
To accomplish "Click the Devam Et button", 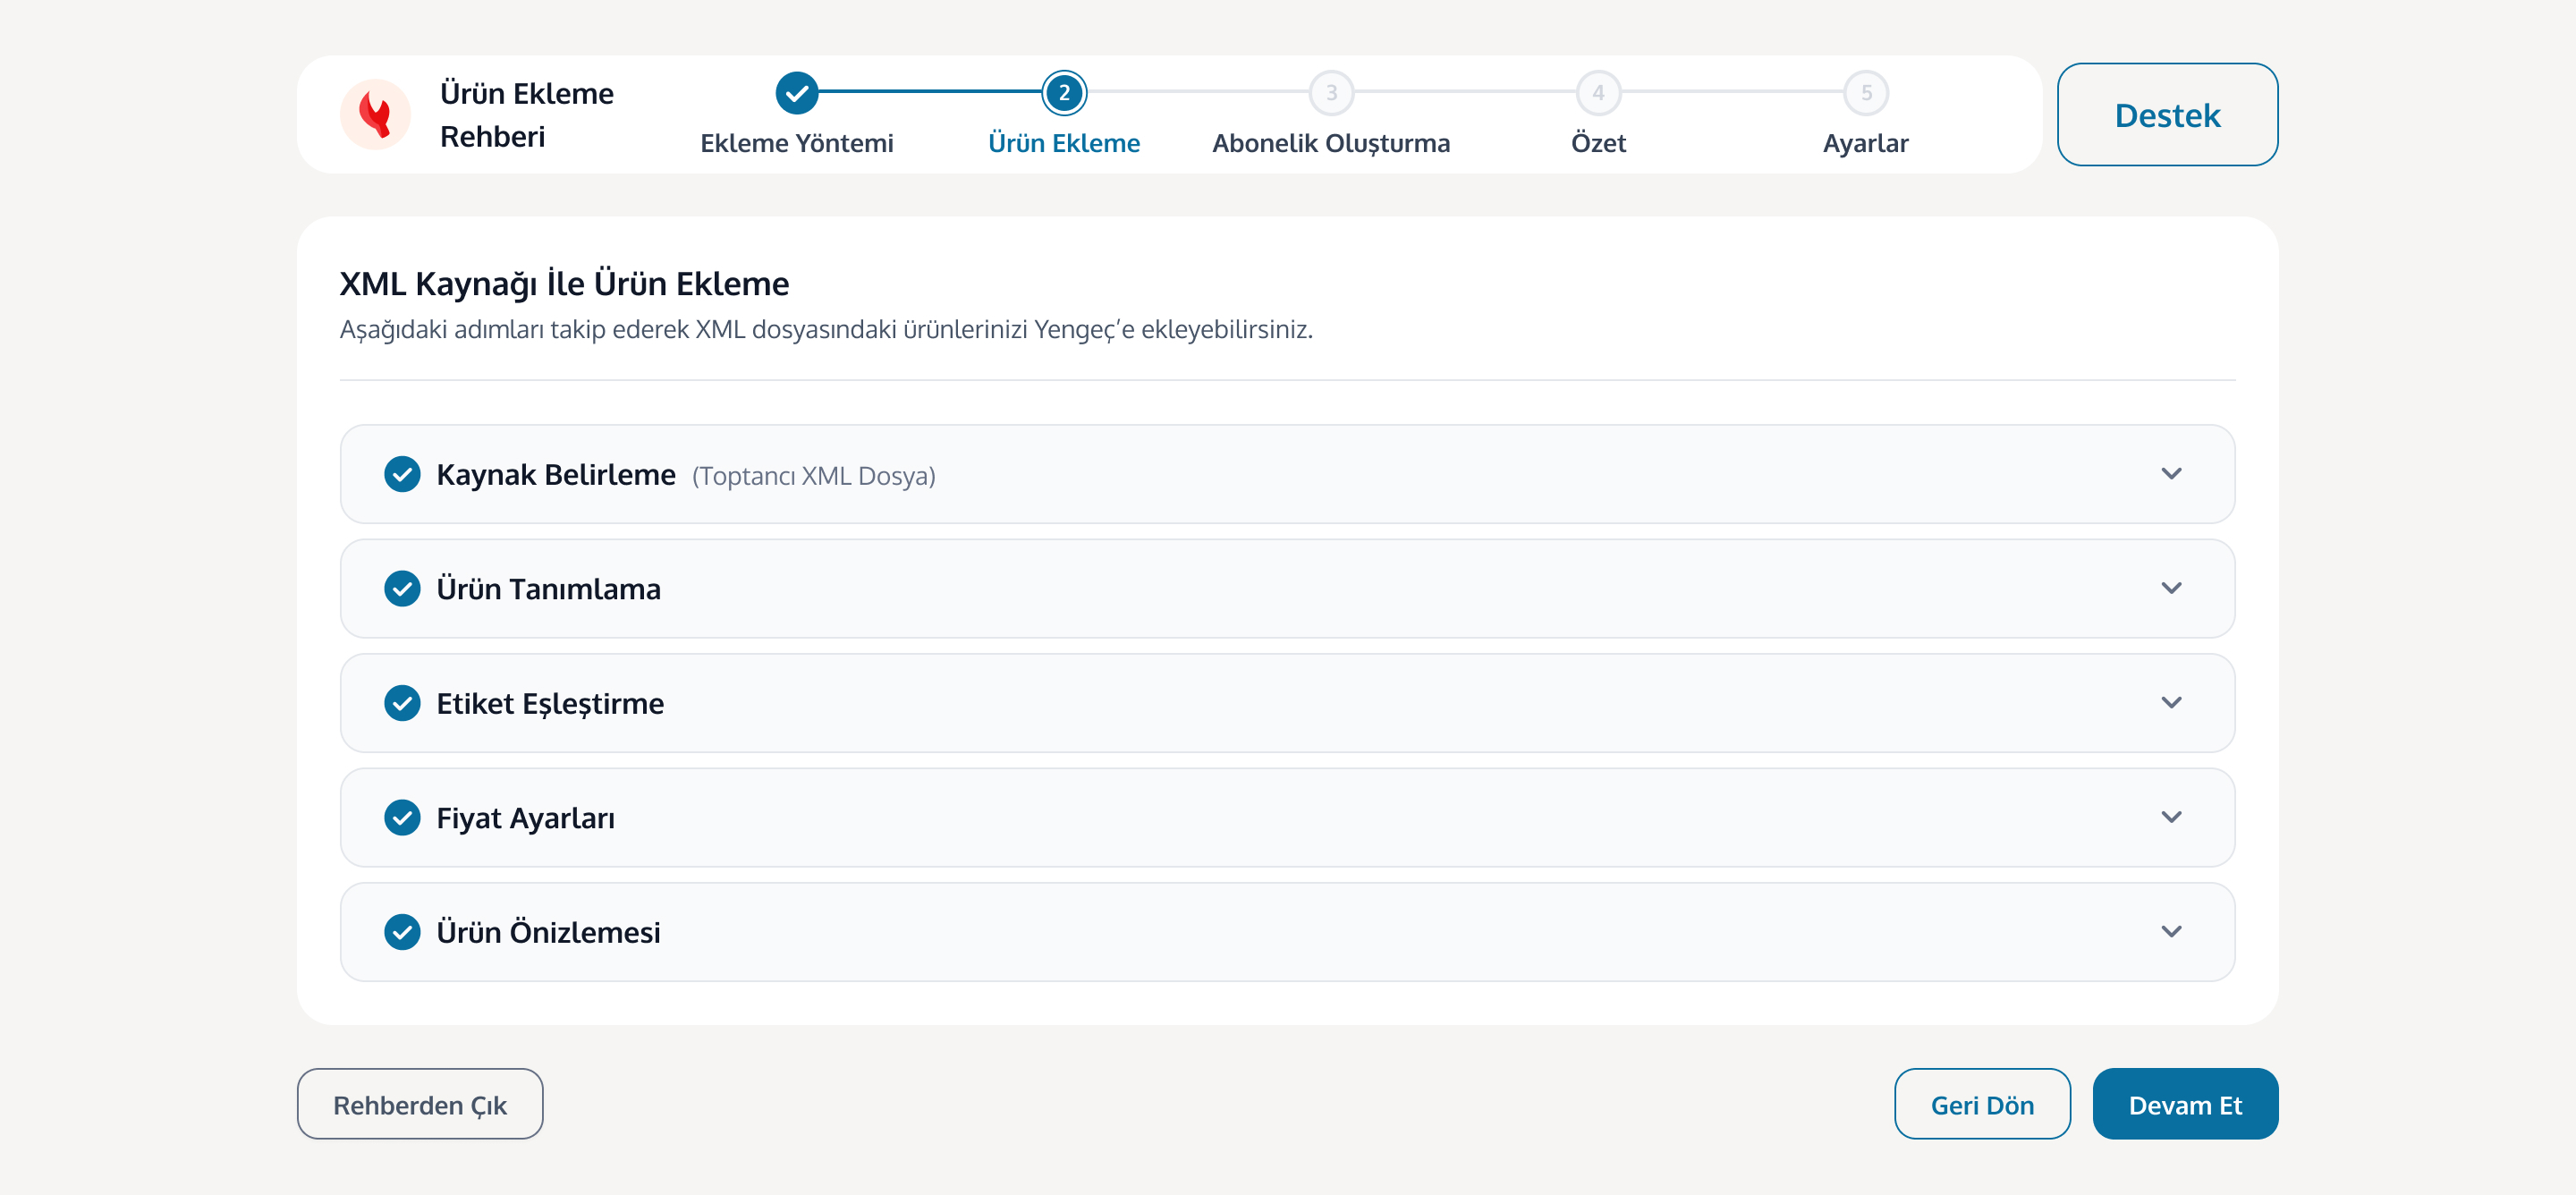I will point(2185,1104).
